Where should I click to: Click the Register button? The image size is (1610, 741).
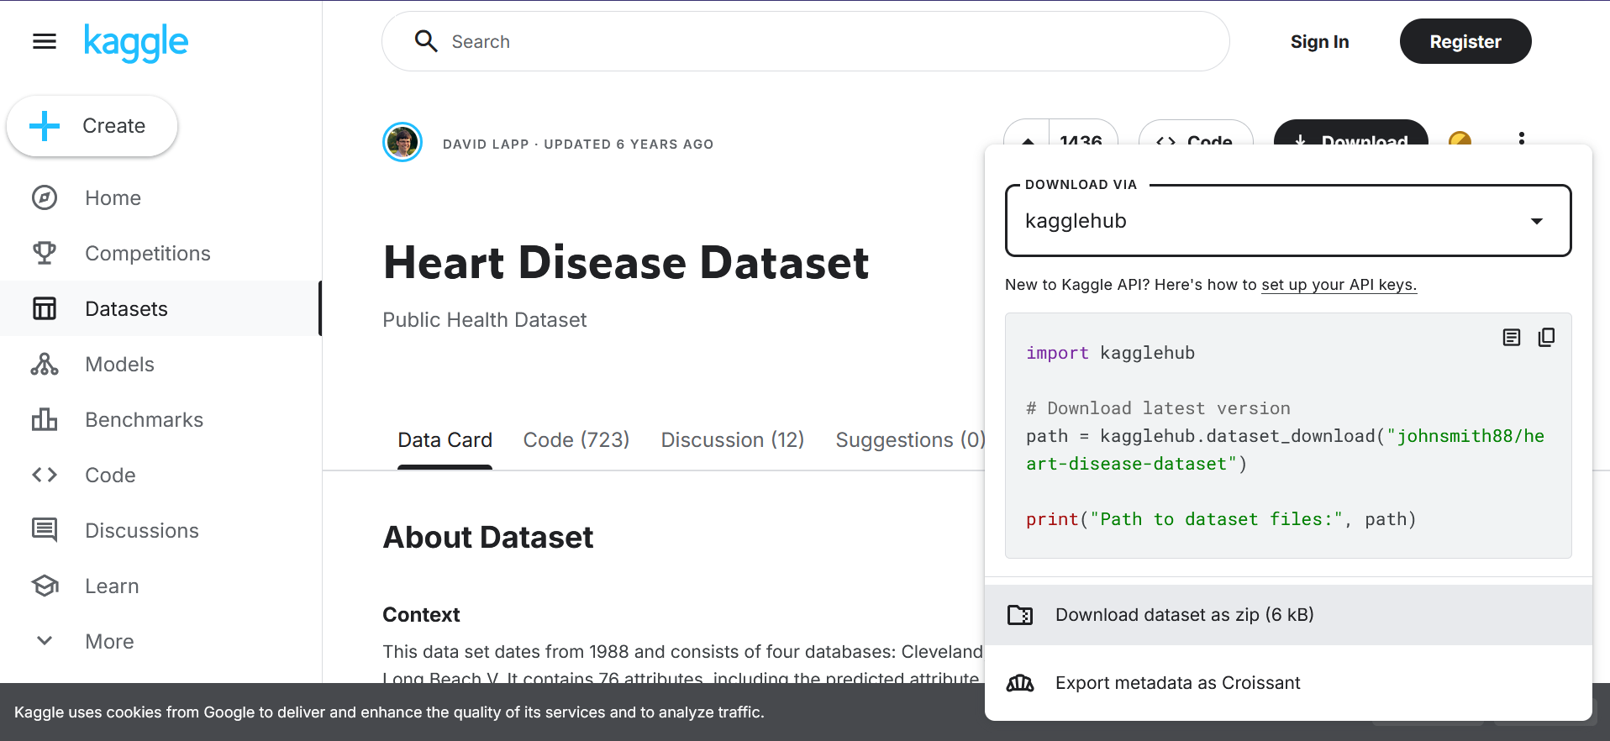[1465, 41]
